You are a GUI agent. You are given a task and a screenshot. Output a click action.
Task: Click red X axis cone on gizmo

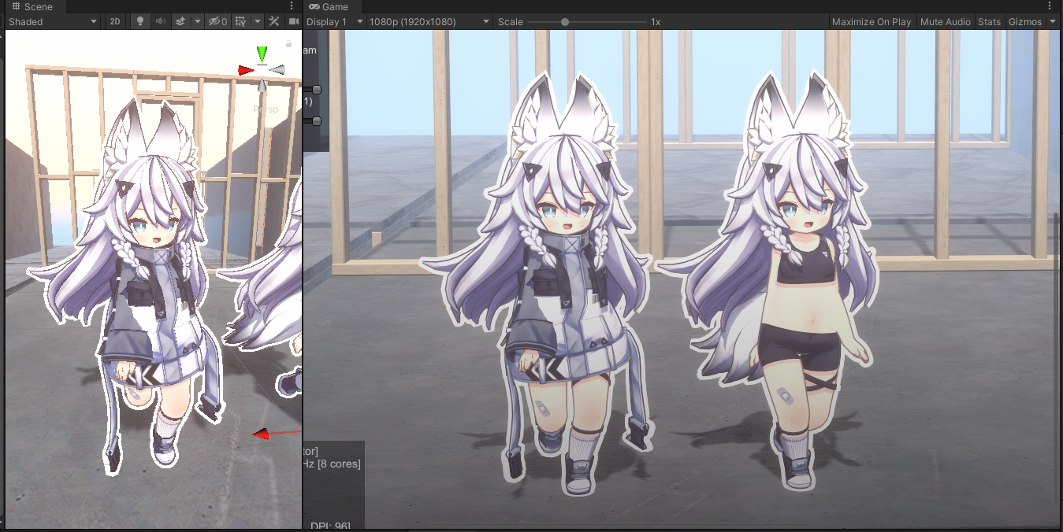(x=245, y=71)
